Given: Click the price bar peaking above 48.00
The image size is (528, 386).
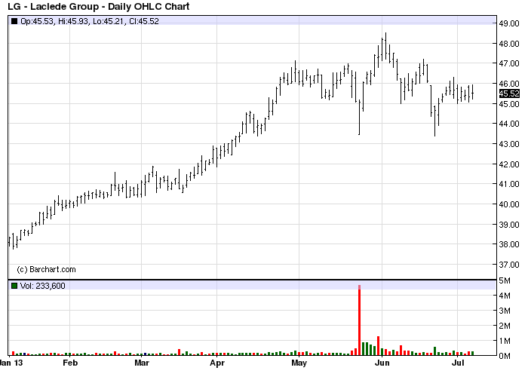Looking at the screenshot, I should [386, 47].
